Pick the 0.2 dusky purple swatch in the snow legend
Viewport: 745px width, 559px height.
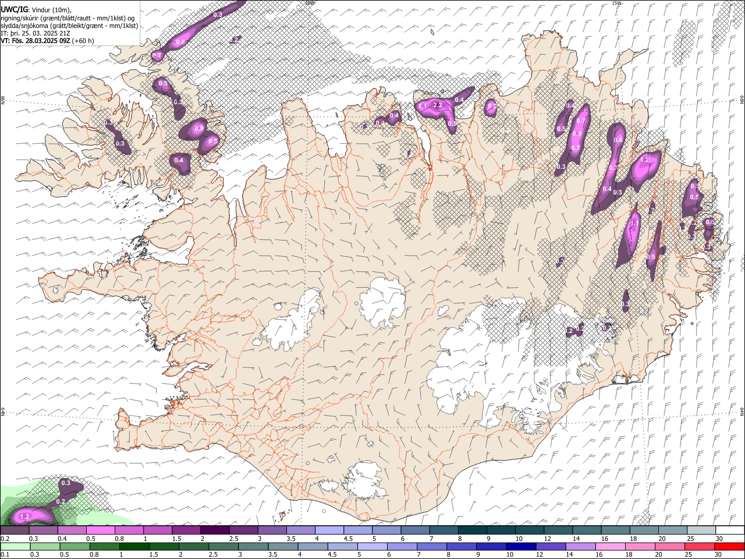(15, 530)
